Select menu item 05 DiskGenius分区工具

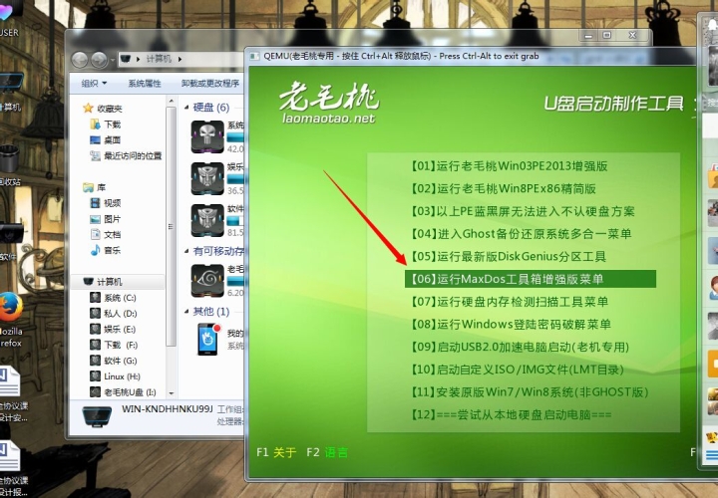tap(509, 256)
